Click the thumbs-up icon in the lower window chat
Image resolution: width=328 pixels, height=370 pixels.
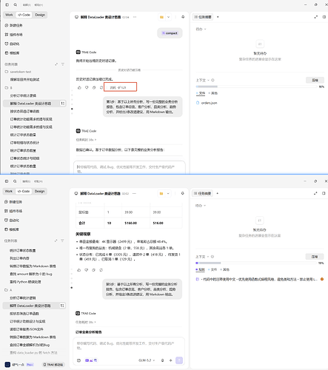click(x=79, y=270)
